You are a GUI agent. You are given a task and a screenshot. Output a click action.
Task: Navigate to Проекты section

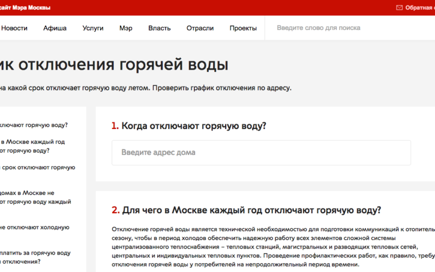coord(243,28)
